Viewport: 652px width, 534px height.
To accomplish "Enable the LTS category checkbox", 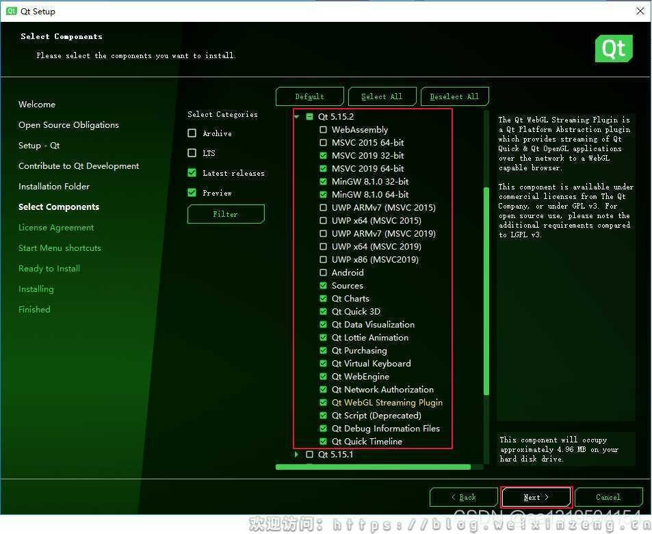I will [x=192, y=153].
